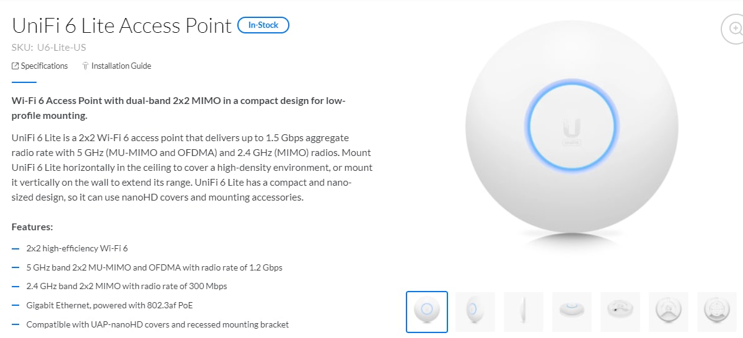Click the magnifier zoom icon on product image
The width and height of the screenshot is (743, 338).
point(734,28)
